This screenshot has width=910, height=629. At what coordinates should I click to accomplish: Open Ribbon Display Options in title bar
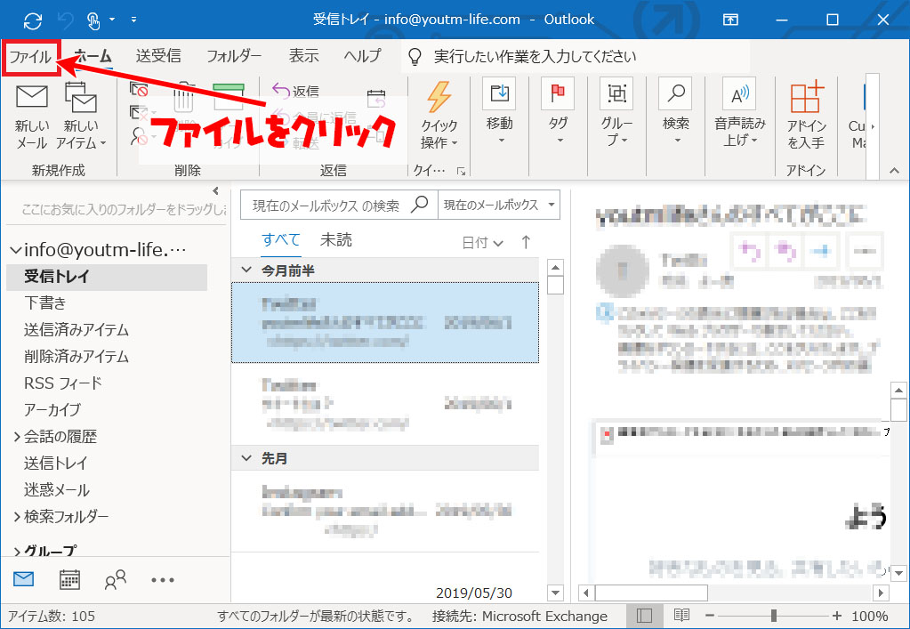pos(730,20)
